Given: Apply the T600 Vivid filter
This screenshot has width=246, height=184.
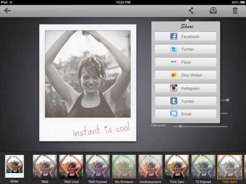Looking at the screenshot, I should tap(71, 167).
